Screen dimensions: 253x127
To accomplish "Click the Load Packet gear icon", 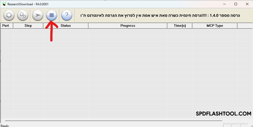I will tap(9, 15).
